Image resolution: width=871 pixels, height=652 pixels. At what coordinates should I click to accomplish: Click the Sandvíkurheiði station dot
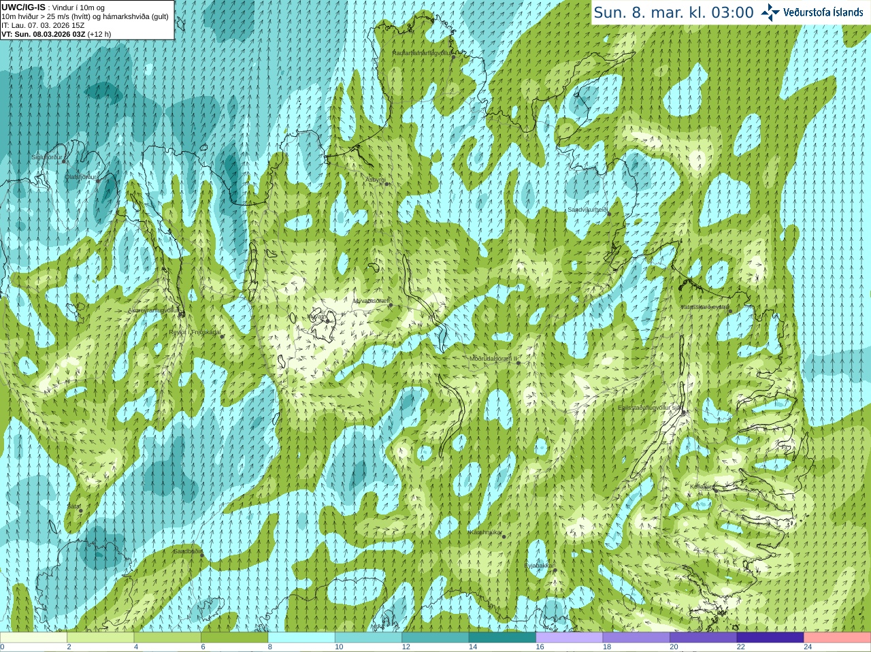tap(609, 214)
